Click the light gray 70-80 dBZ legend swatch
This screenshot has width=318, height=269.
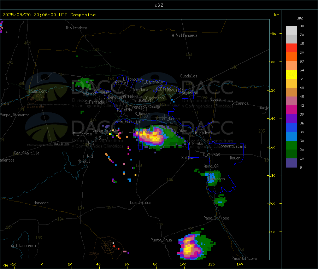pyautogui.click(x=291, y=30)
